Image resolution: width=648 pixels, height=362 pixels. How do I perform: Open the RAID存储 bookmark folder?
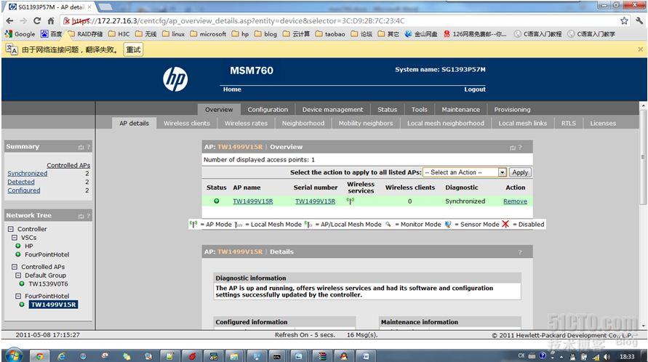click(x=85, y=34)
